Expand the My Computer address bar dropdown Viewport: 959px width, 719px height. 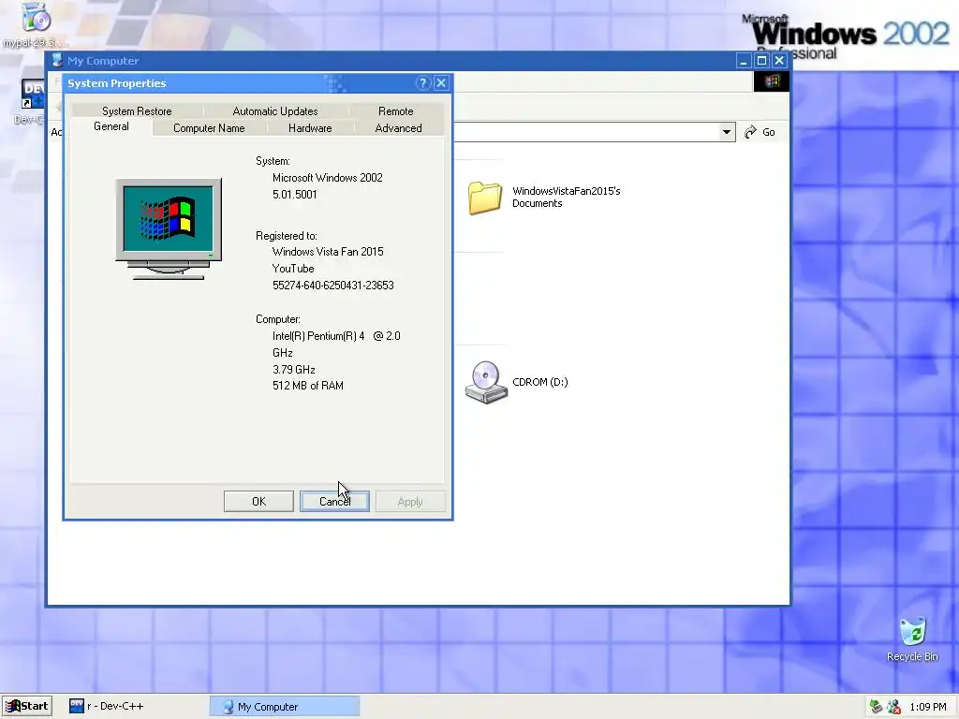click(726, 132)
